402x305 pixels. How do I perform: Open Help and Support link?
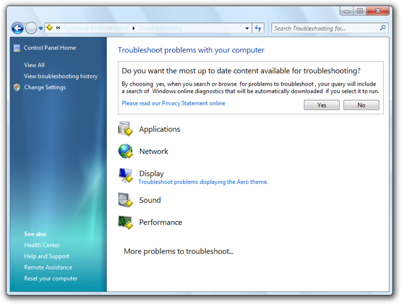tap(47, 256)
